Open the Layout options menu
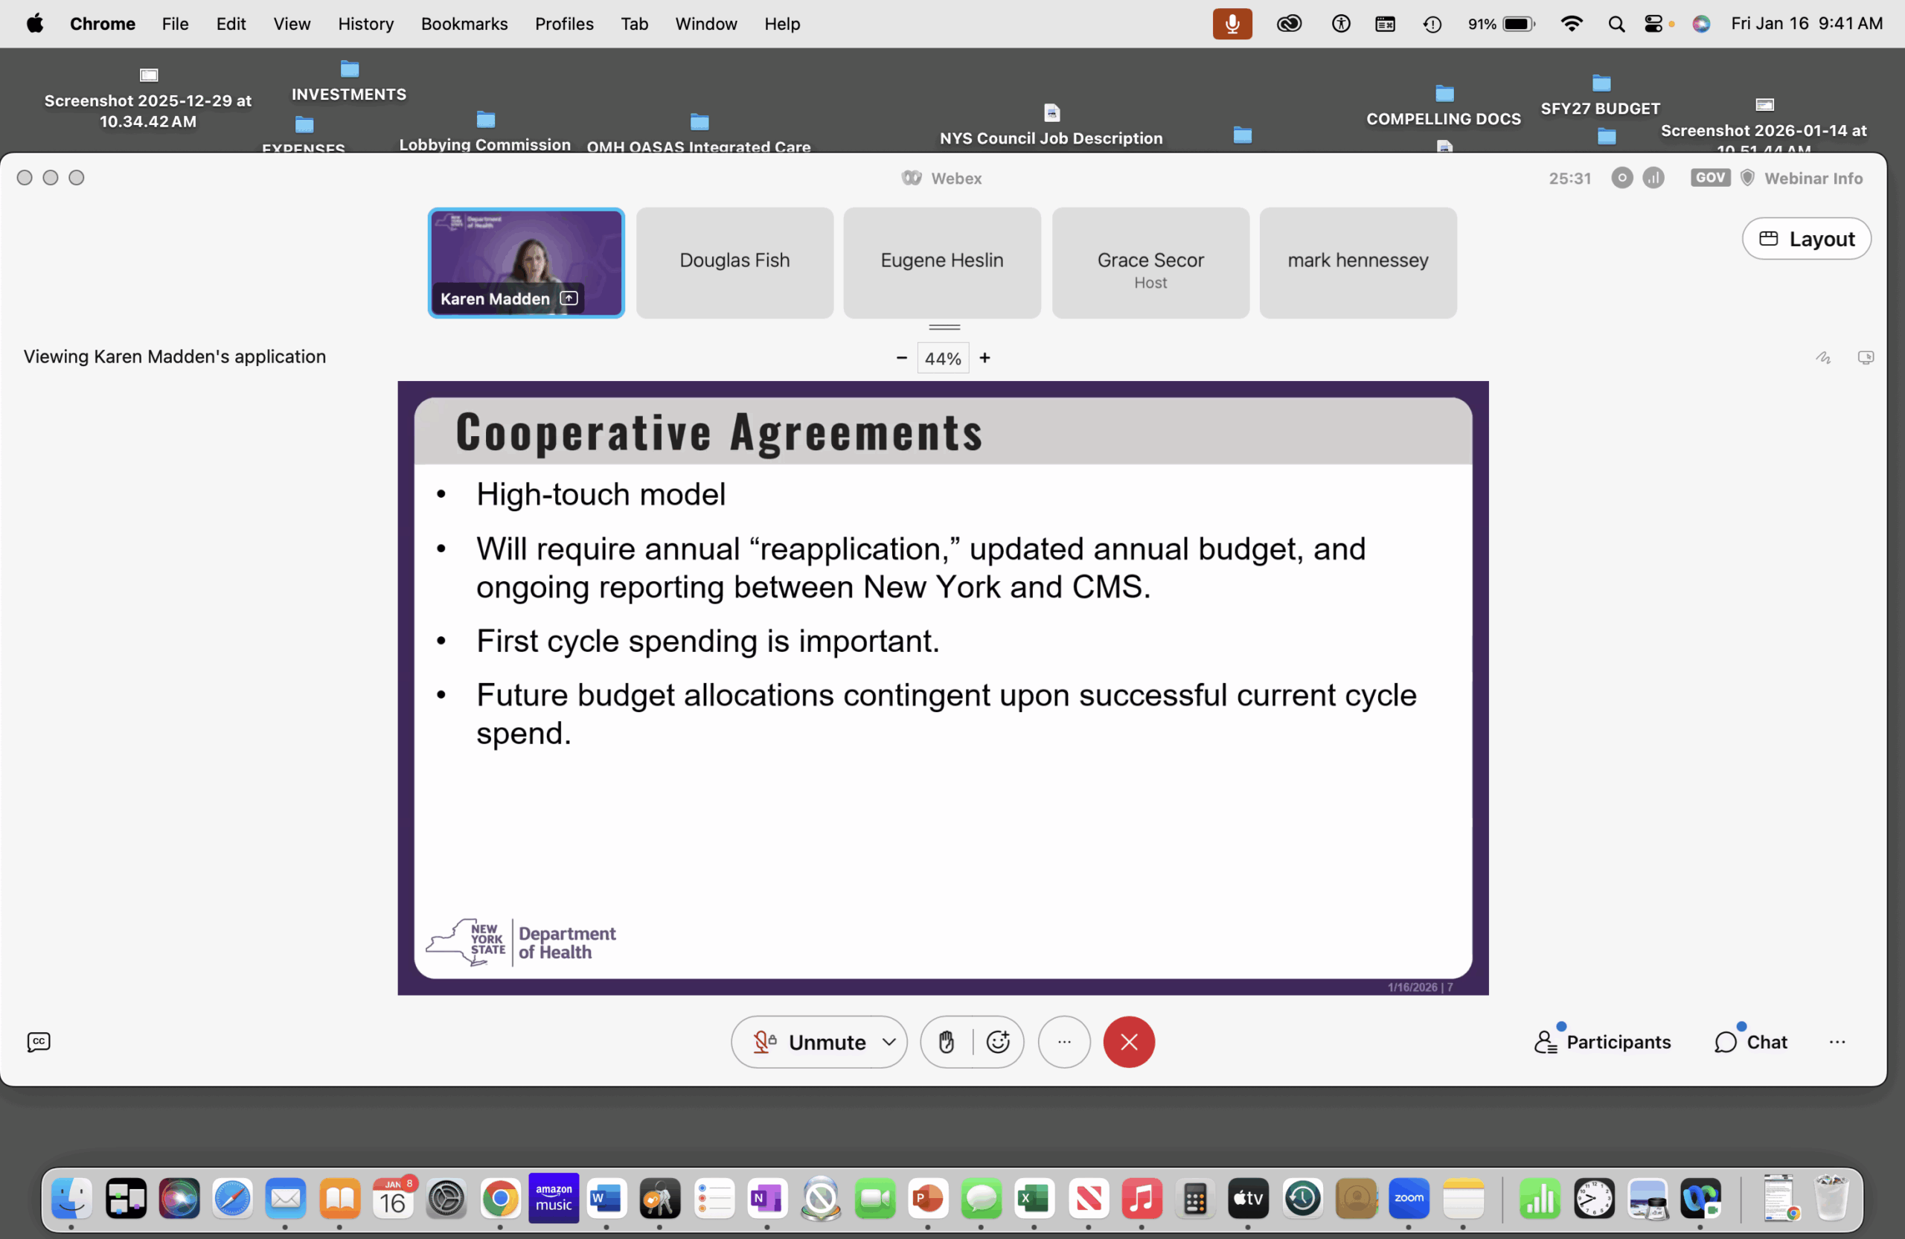 [1806, 239]
